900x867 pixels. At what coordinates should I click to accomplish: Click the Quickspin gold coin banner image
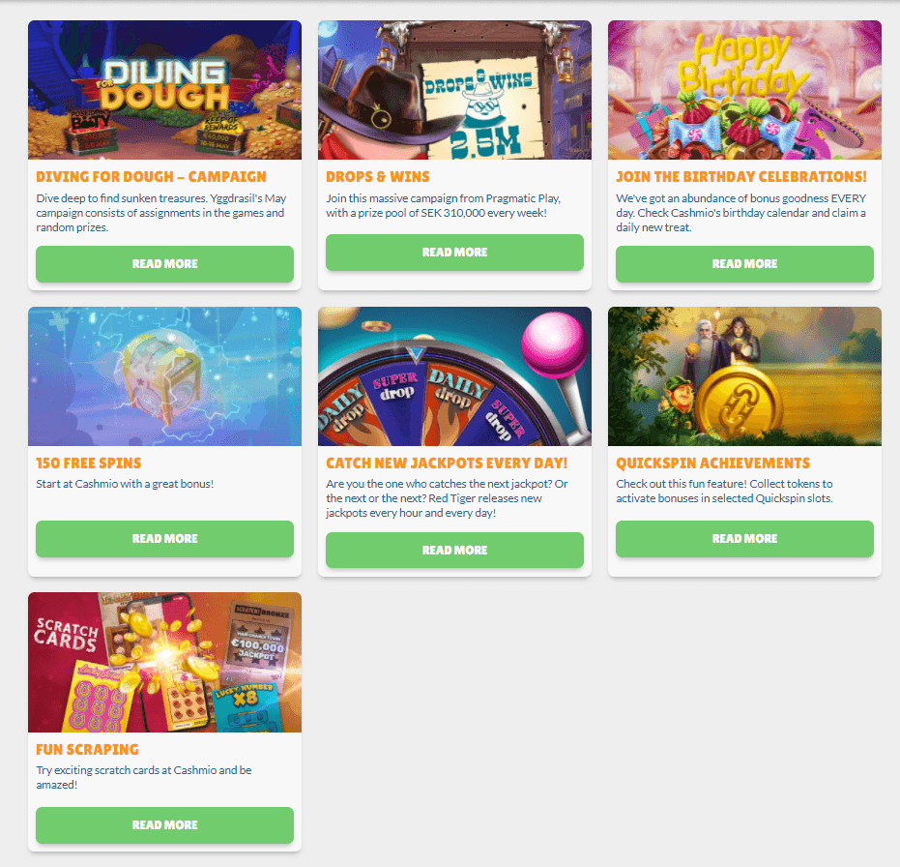[x=744, y=376]
